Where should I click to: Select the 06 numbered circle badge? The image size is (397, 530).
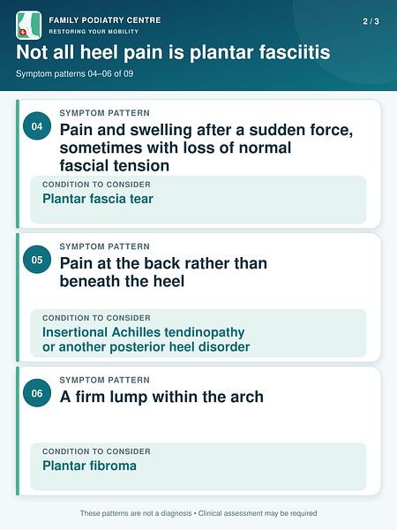[37, 393]
